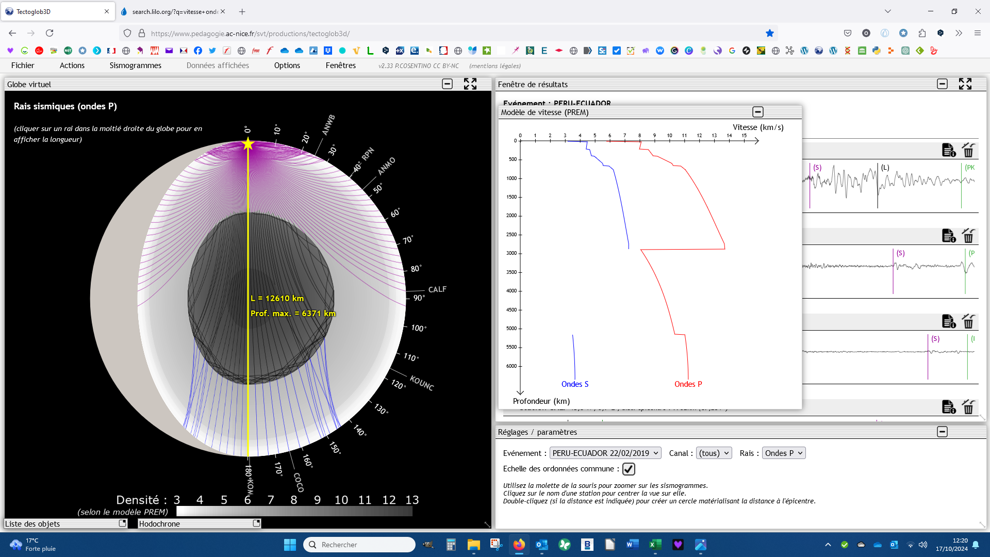The width and height of the screenshot is (990, 557).
Task: Open the Fenêtres menu
Action: (340, 65)
